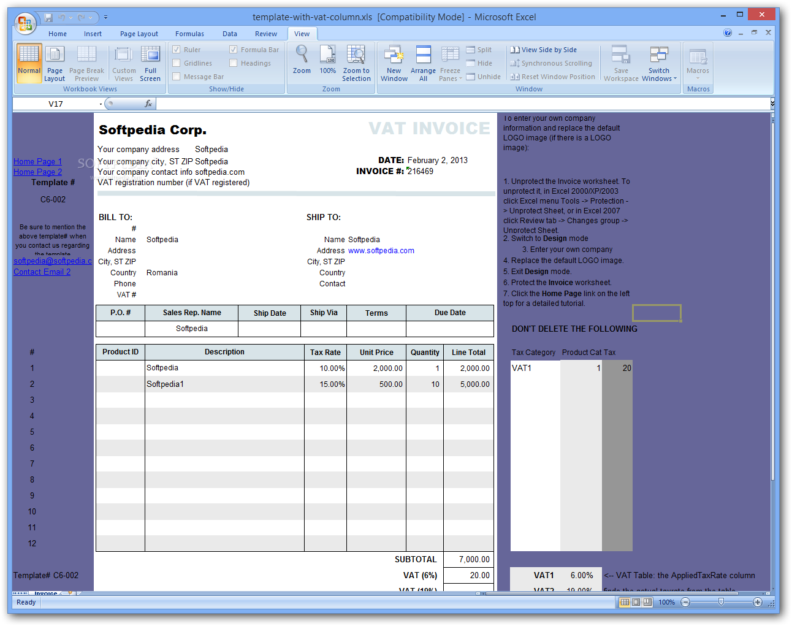Open the Formulas ribbon tab
The height and width of the screenshot is (626, 792).
189,34
